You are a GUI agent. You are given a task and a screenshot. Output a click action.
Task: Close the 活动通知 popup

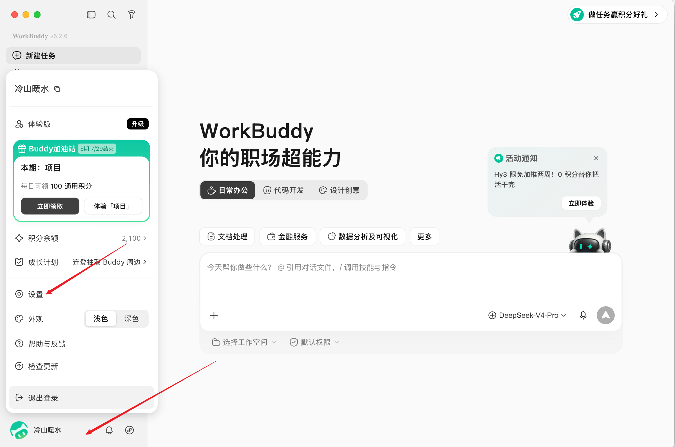point(596,158)
